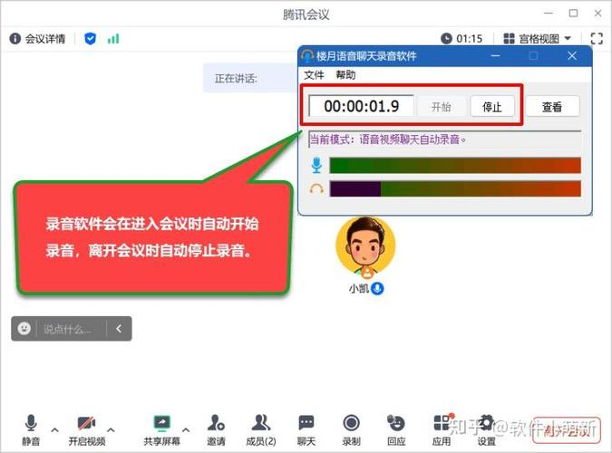This screenshot has width=612, height=453.
Task: Open the meeting details info icon
Action: pos(15,39)
